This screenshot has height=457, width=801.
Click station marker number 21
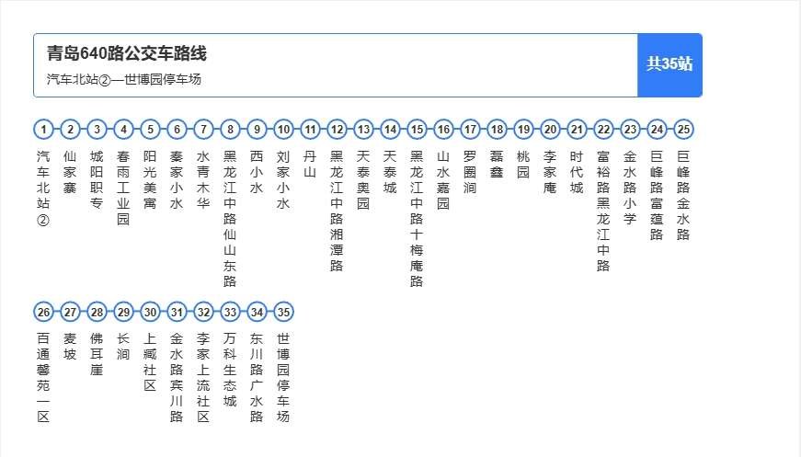click(x=577, y=129)
